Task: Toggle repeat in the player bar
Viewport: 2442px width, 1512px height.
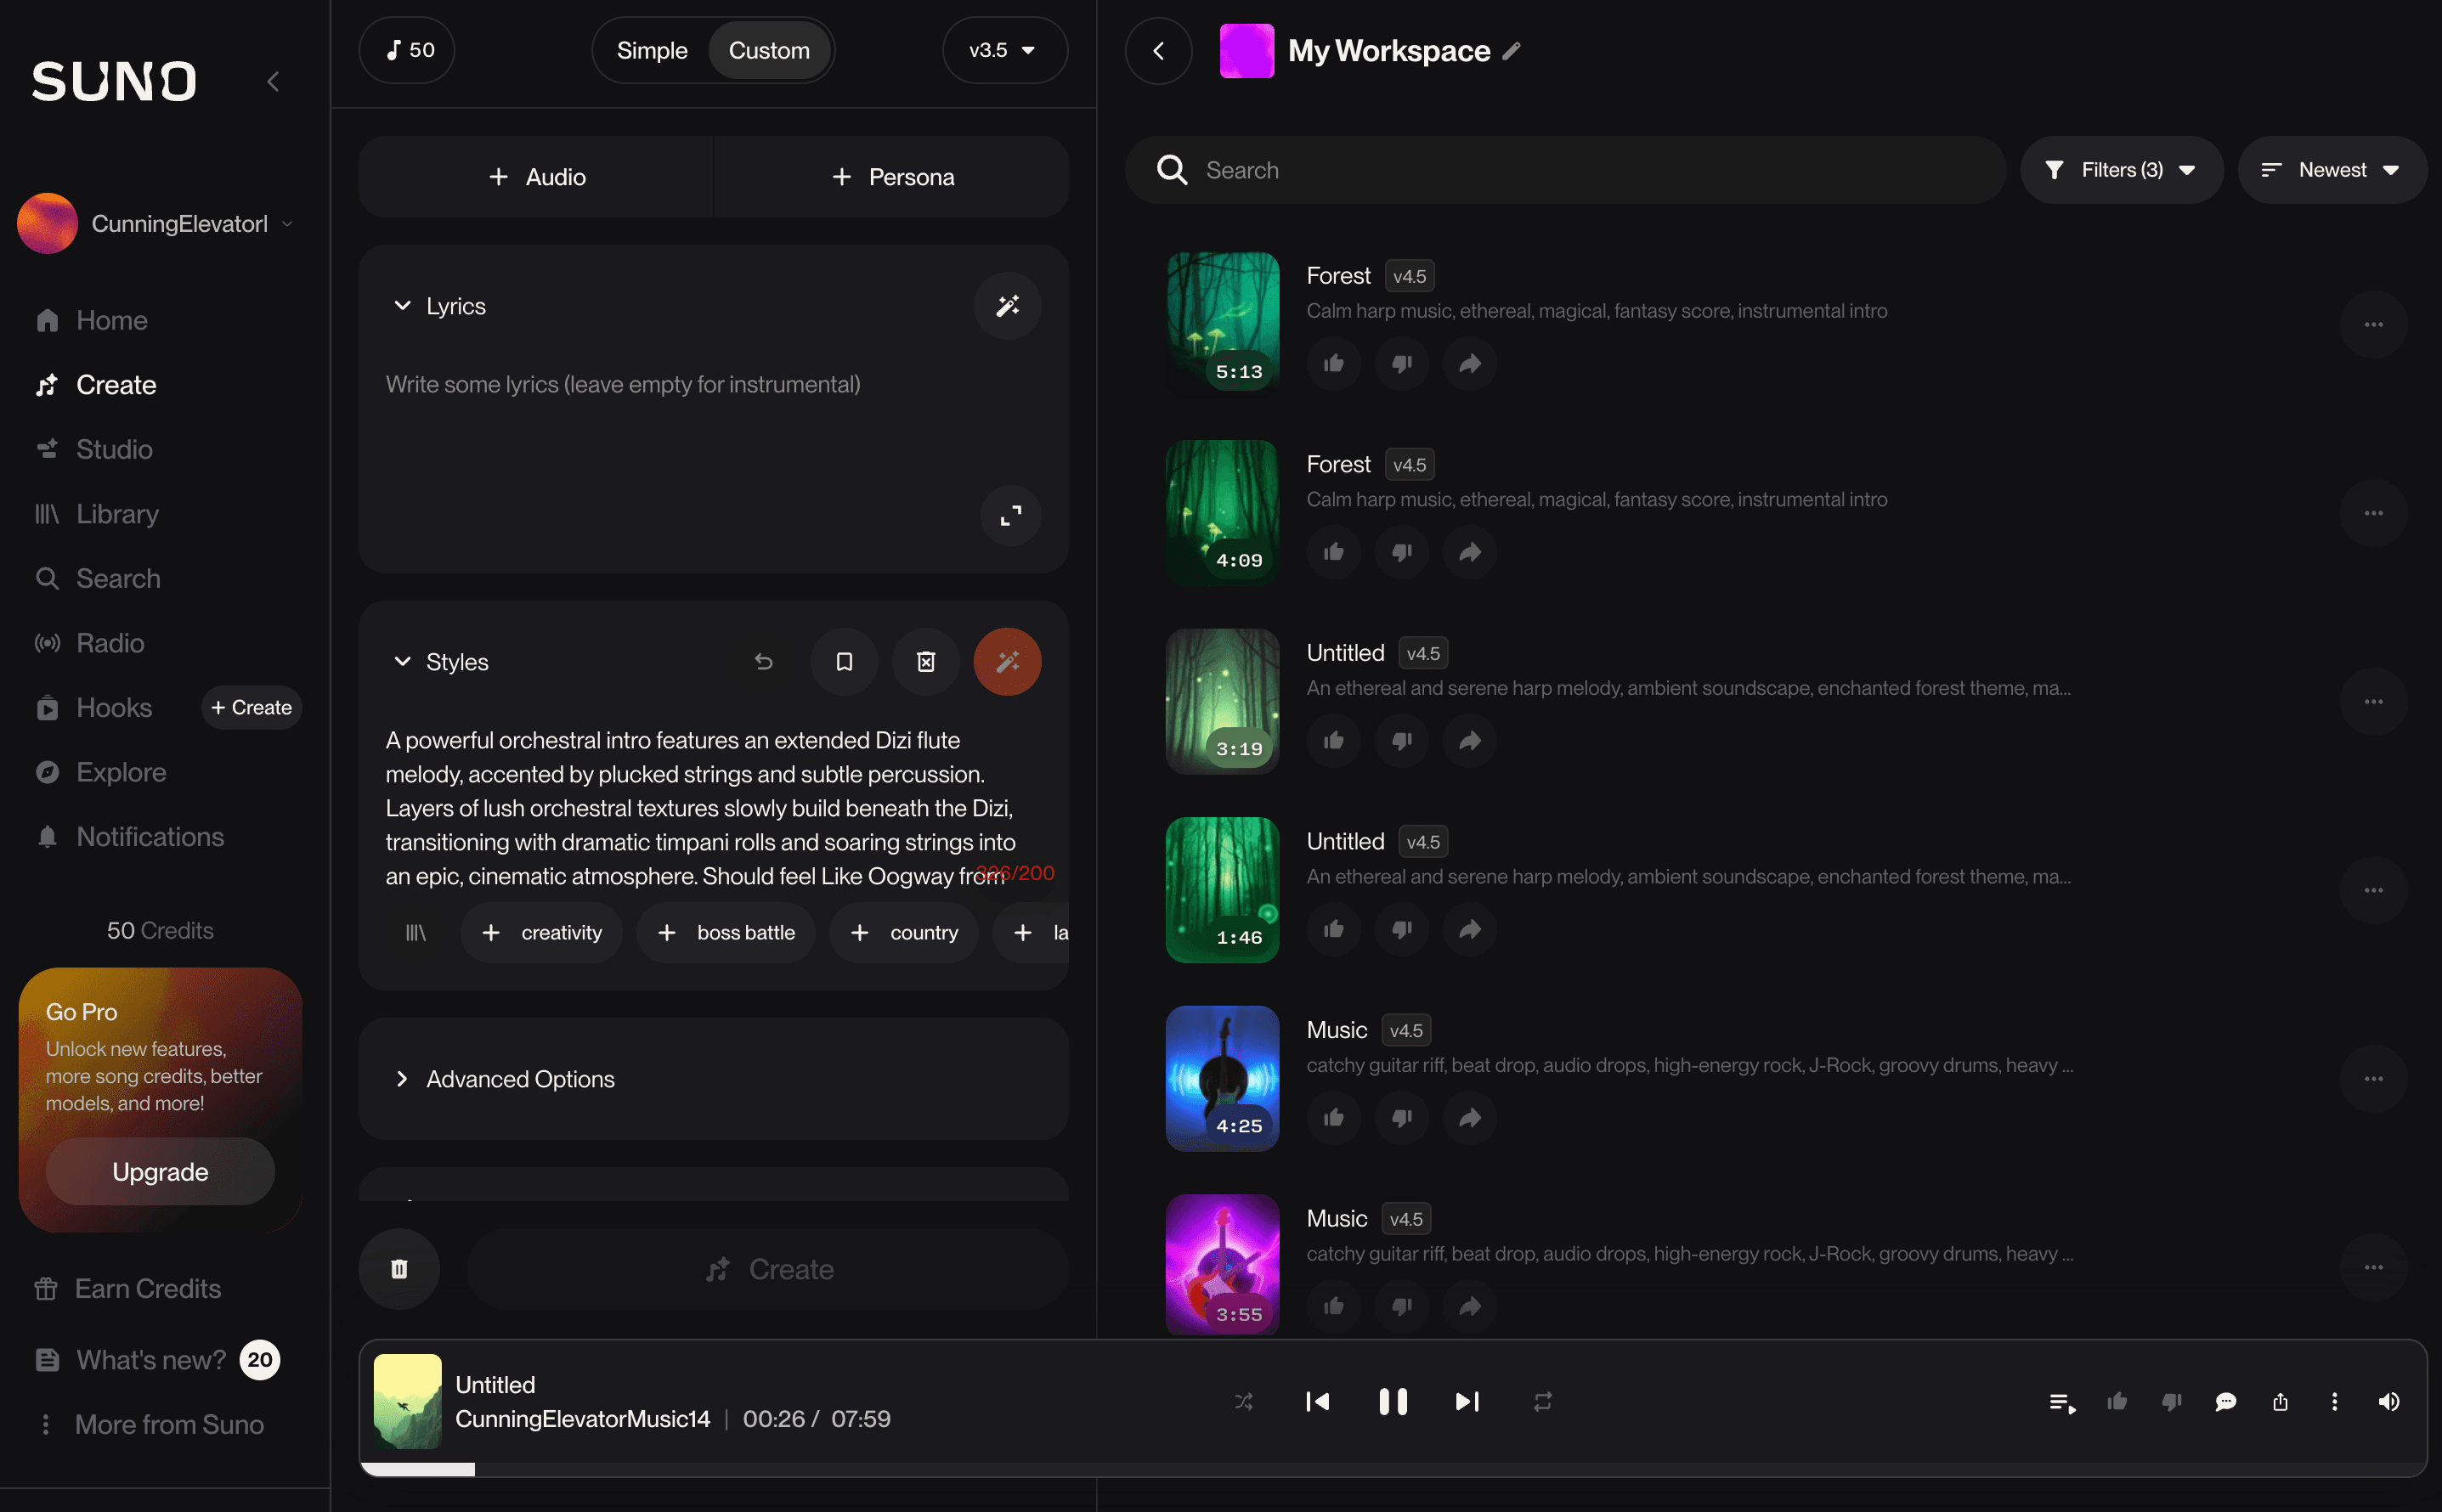Action: coord(1542,1402)
